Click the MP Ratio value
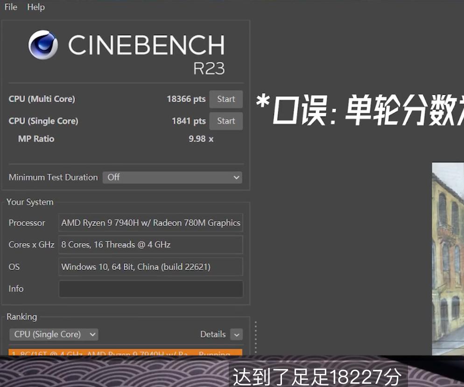The height and width of the screenshot is (387, 464). click(x=201, y=138)
